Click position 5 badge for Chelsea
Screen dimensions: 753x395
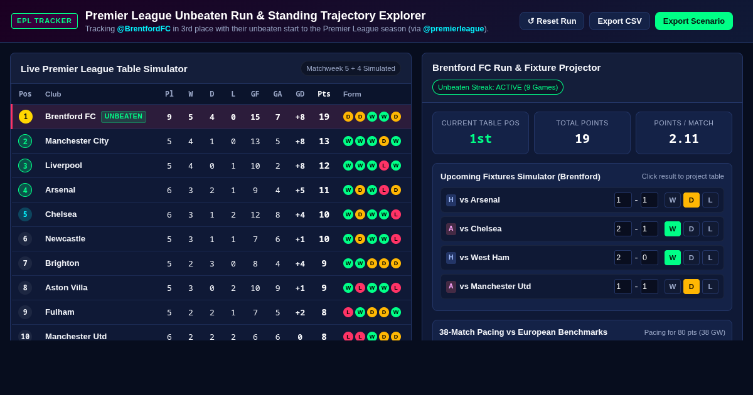[25, 214]
